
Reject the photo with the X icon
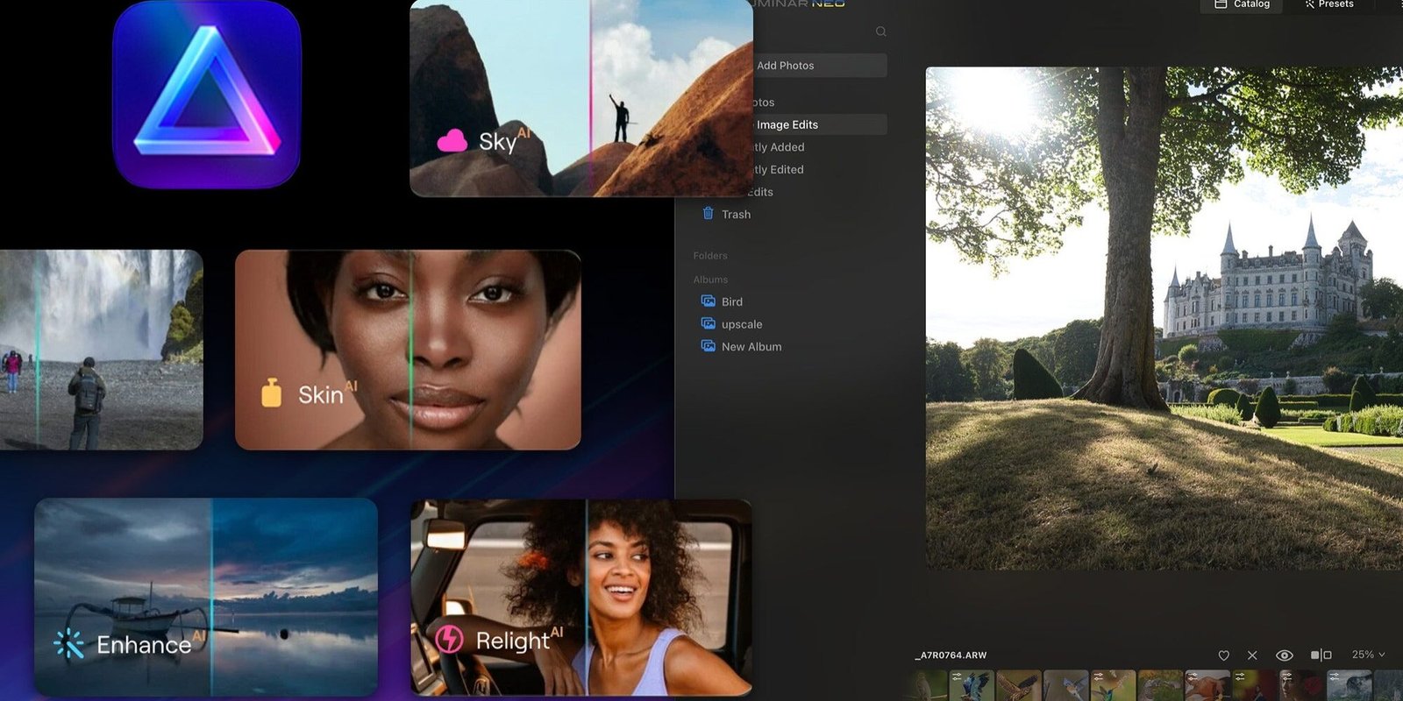1252,655
